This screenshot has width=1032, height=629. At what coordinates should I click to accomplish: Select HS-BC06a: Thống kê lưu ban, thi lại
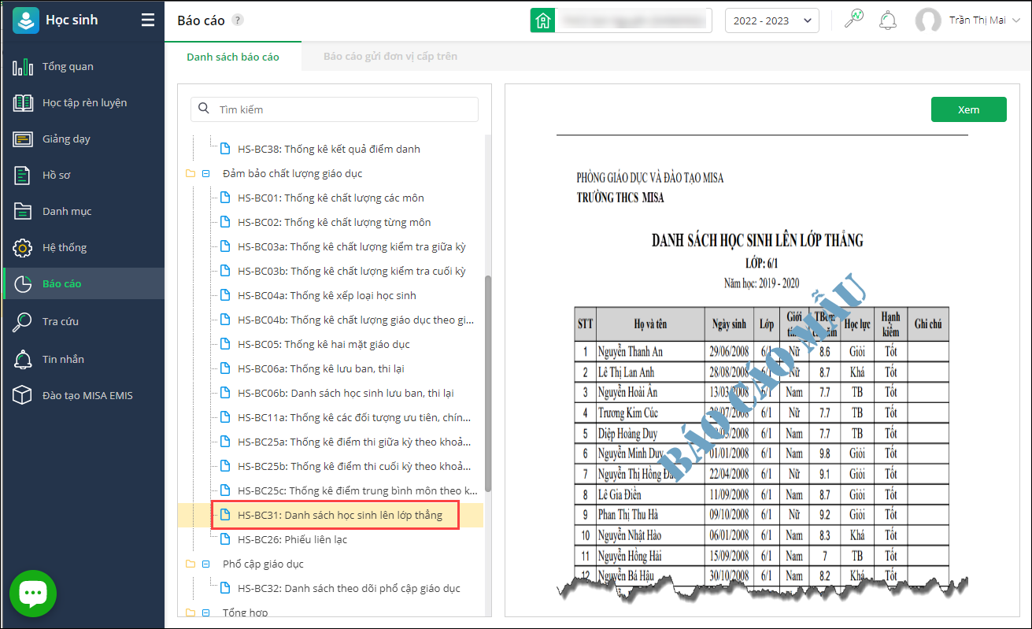coord(321,369)
